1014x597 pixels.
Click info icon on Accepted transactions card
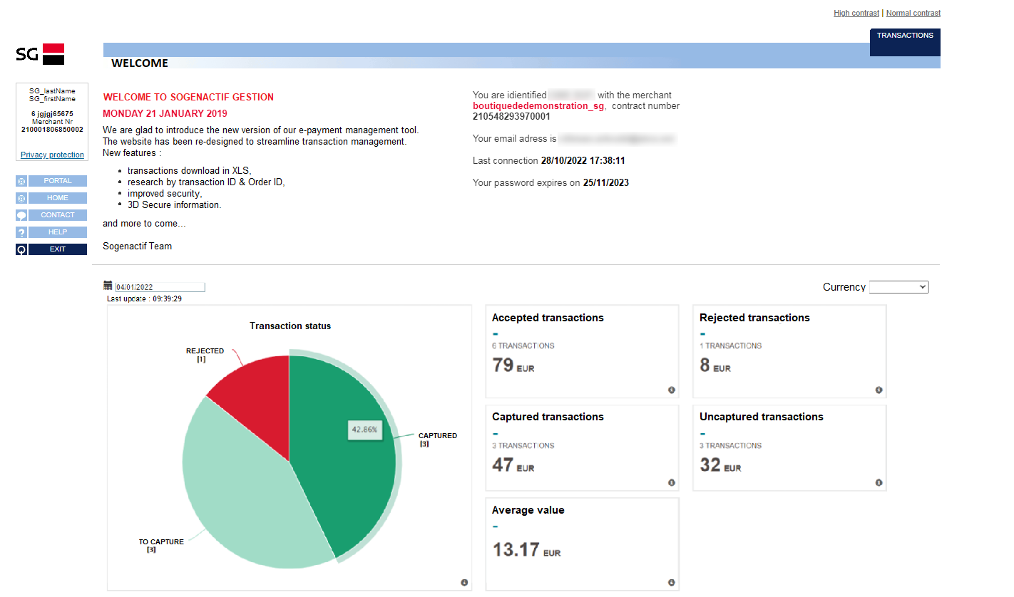672,390
